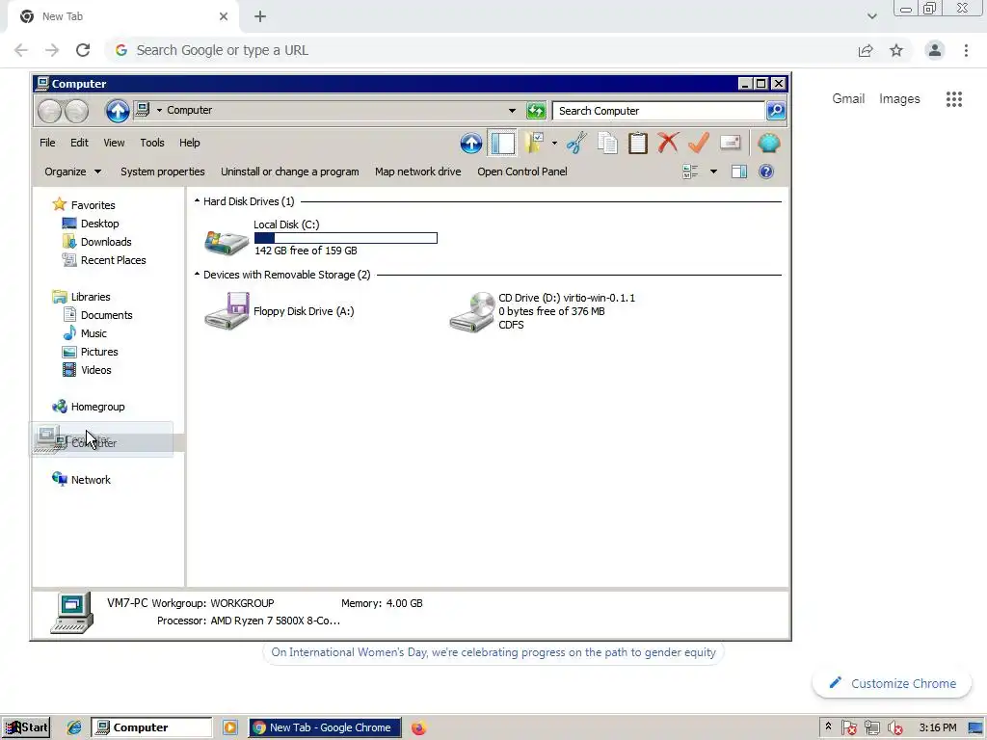
Task: Open the Edit menu
Action: pos(79,143)
